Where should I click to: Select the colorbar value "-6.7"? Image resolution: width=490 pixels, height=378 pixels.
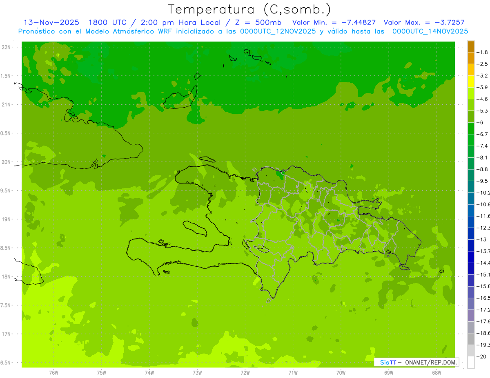[483, 134]
